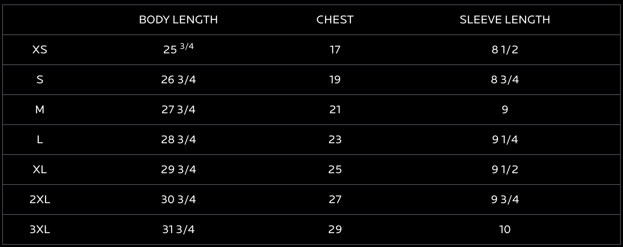Select the XL size row label
Viewport: 623px width, 247px height.
tap(39, 170)
